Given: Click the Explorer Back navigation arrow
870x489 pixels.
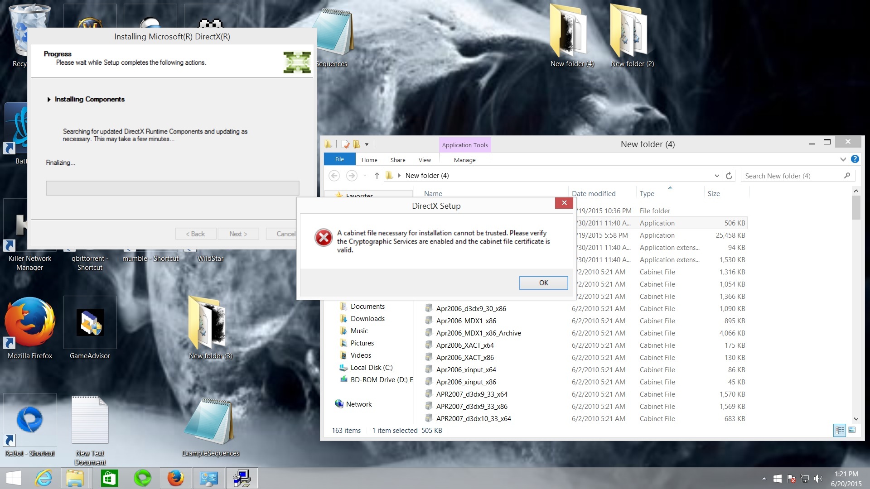Looking at the screenshot, I should [x=334, y=176].
